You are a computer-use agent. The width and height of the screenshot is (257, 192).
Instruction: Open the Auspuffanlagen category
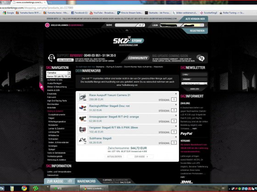[x=54, y=83]
